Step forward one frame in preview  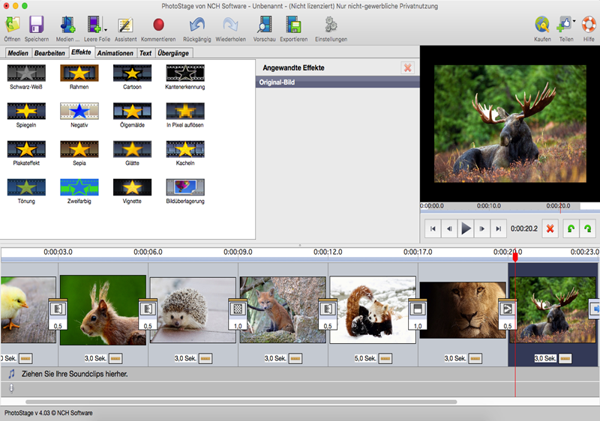482,228
